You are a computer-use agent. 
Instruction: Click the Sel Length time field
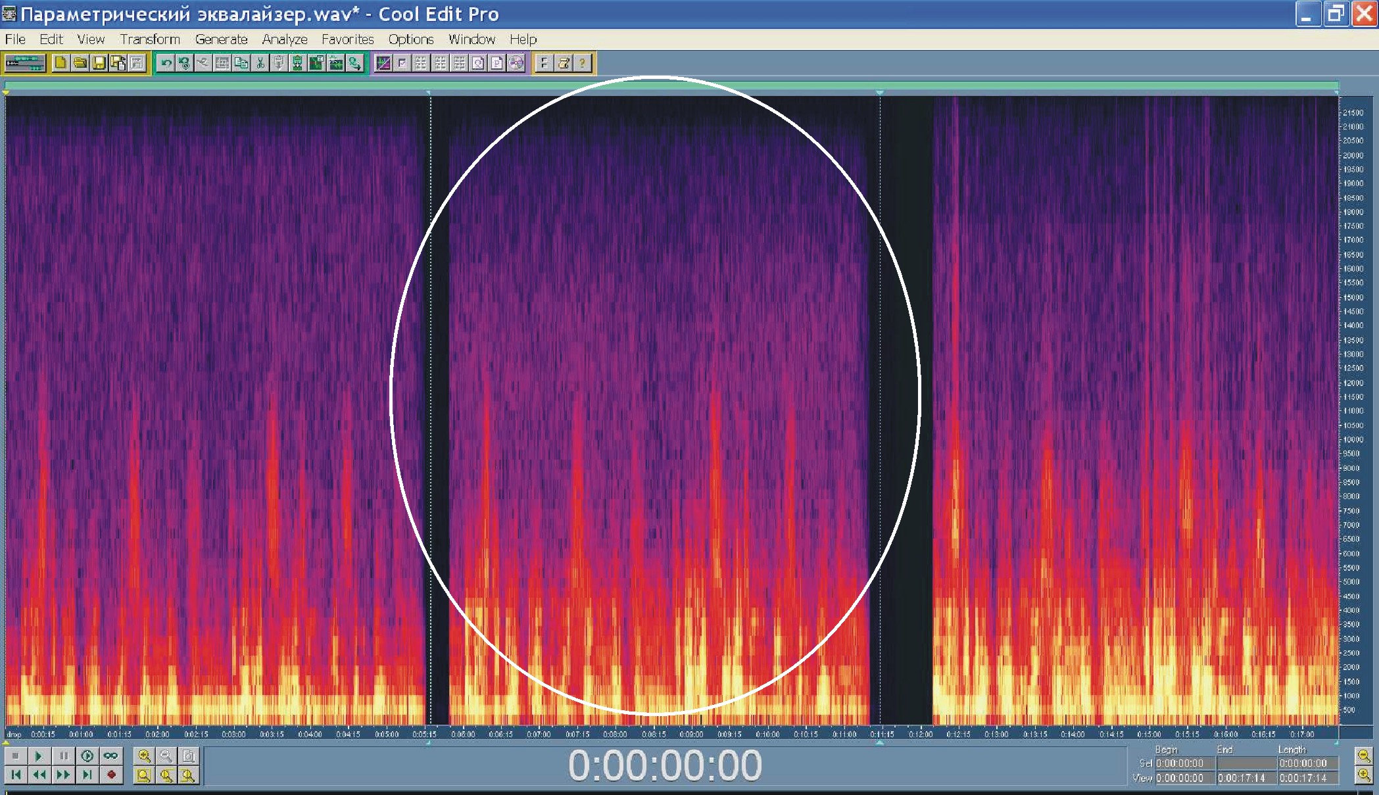coord(1309,763)
